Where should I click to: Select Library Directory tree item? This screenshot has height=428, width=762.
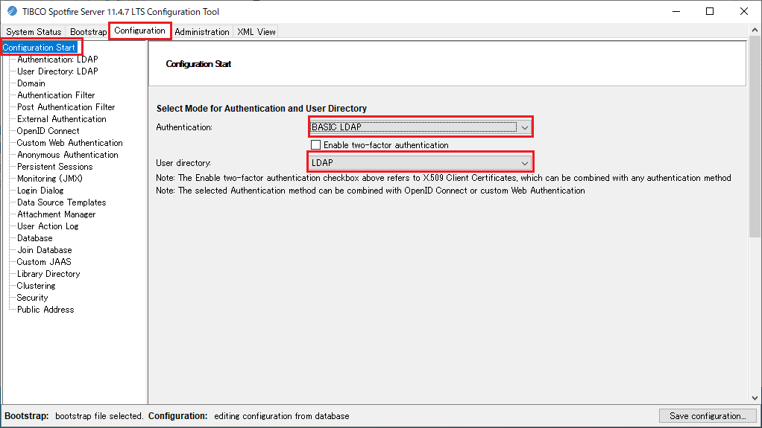tap(48, 274)
